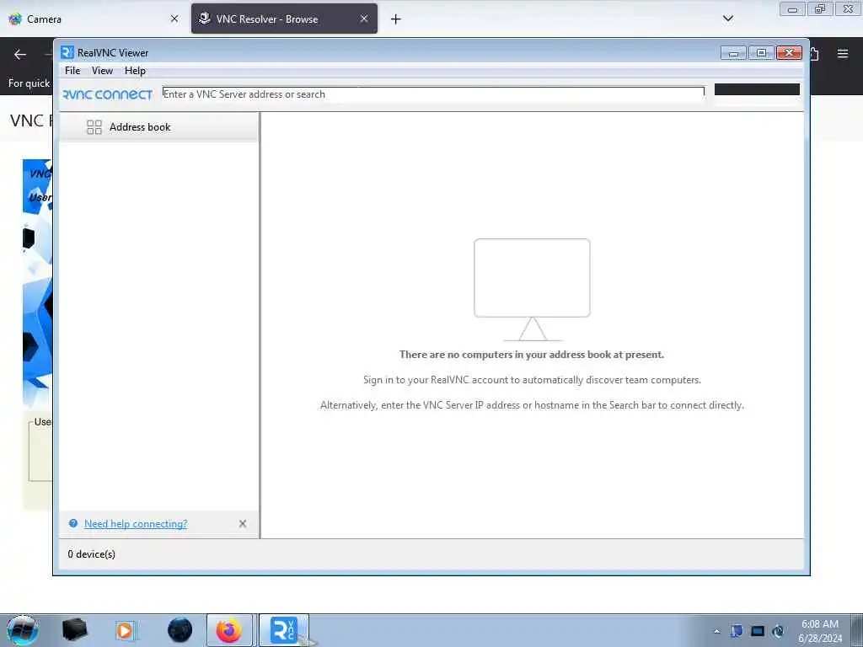Switch to the VNC Resolver - Browse tab
The height and width of the screenshot is (647, 863).
pos(284,19)
